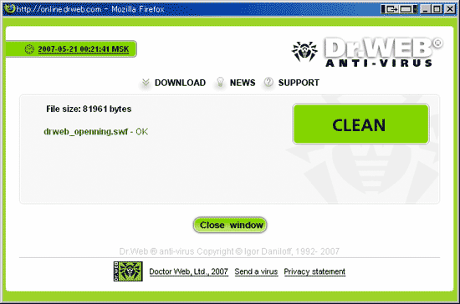Click the green CLEAN result badge

(360, 124)
